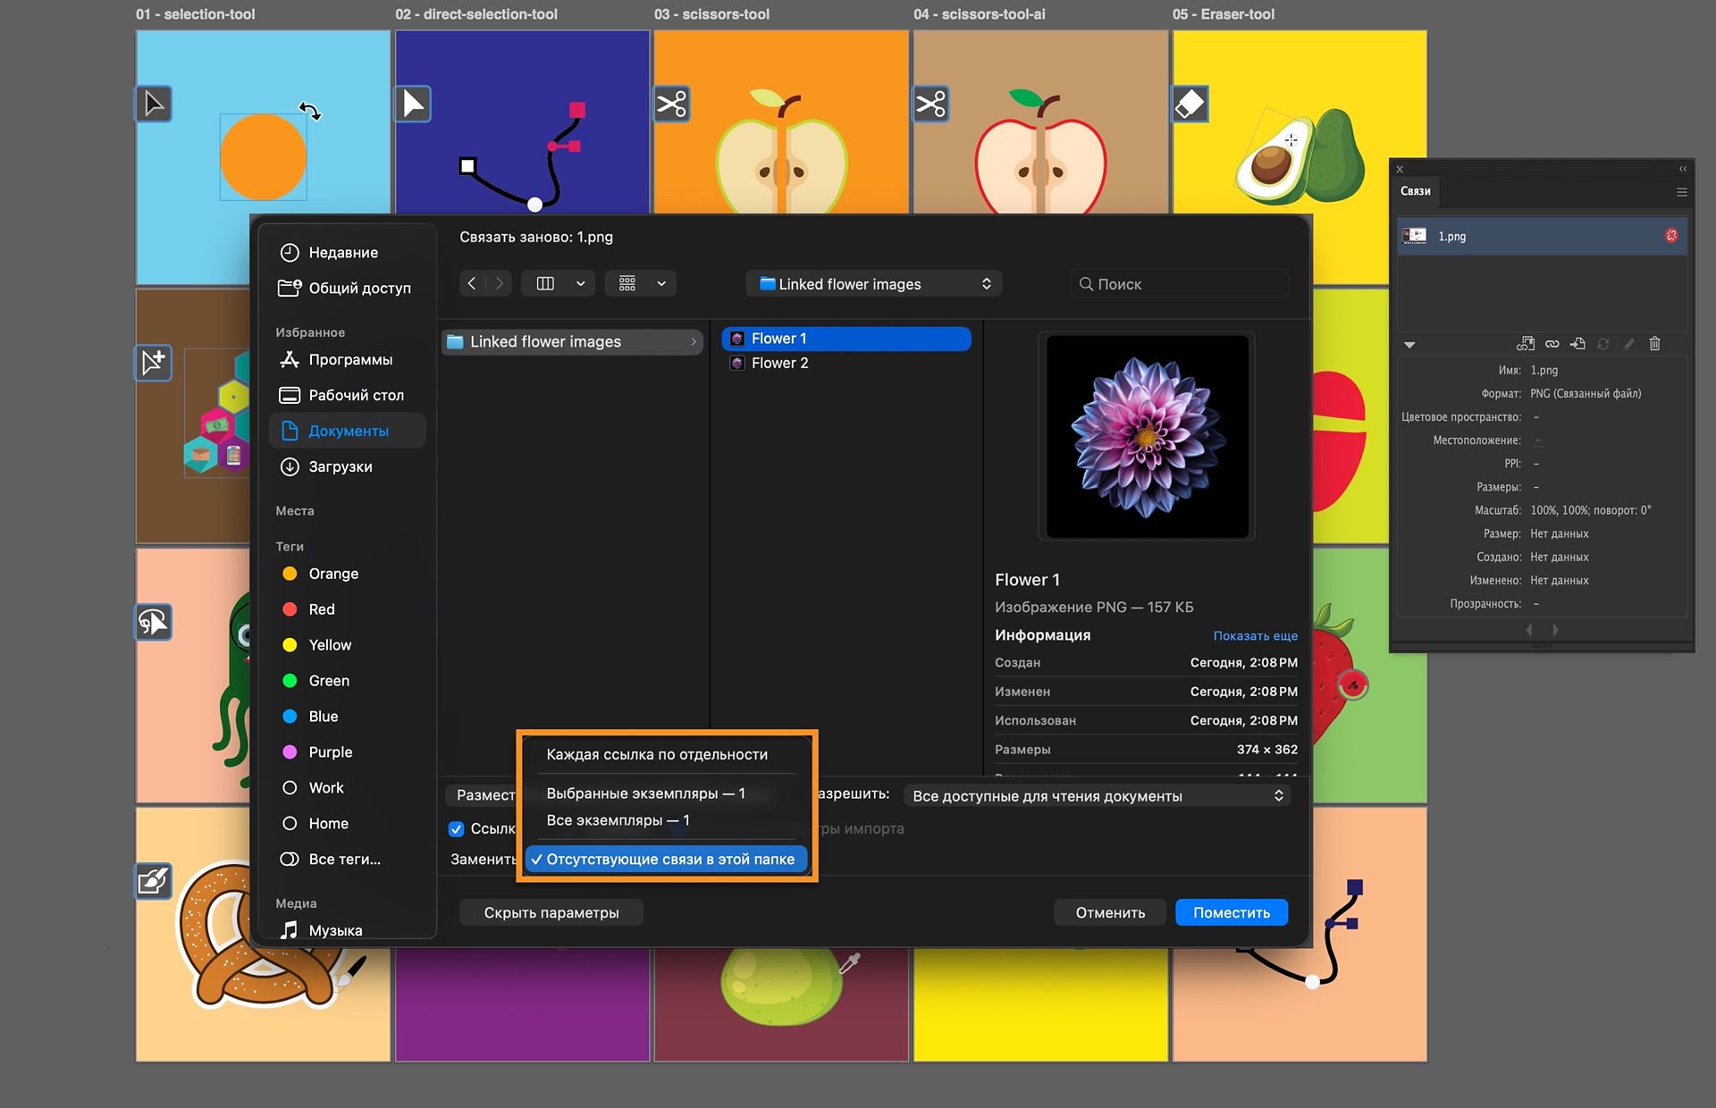
Task: Select the Связи panel tab
Action: pyautogui.click(x=1415, y=191)
